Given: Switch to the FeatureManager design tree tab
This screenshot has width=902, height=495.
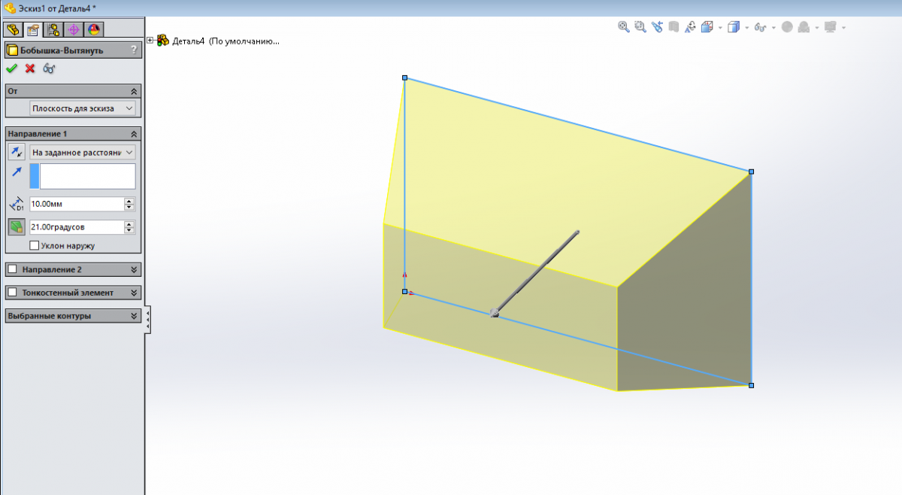Looking at the screenshot, I should pos(11,30).
